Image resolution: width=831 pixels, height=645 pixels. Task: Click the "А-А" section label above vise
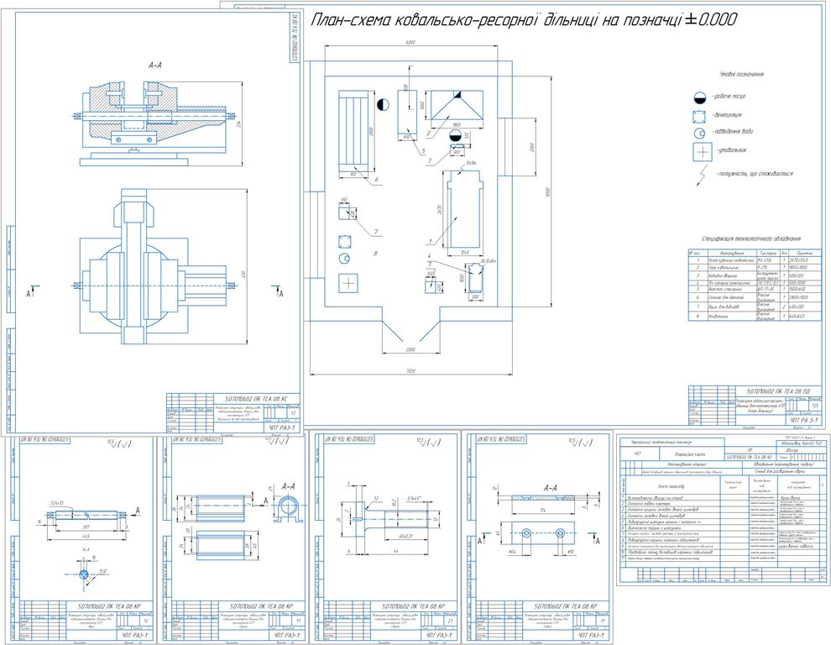click(x=154, y=66)
